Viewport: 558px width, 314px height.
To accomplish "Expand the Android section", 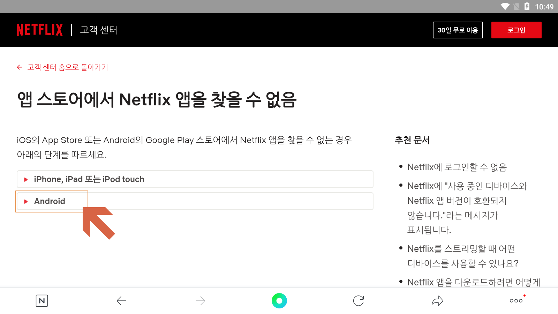I will pyautogui.click(x=195, y=201).
